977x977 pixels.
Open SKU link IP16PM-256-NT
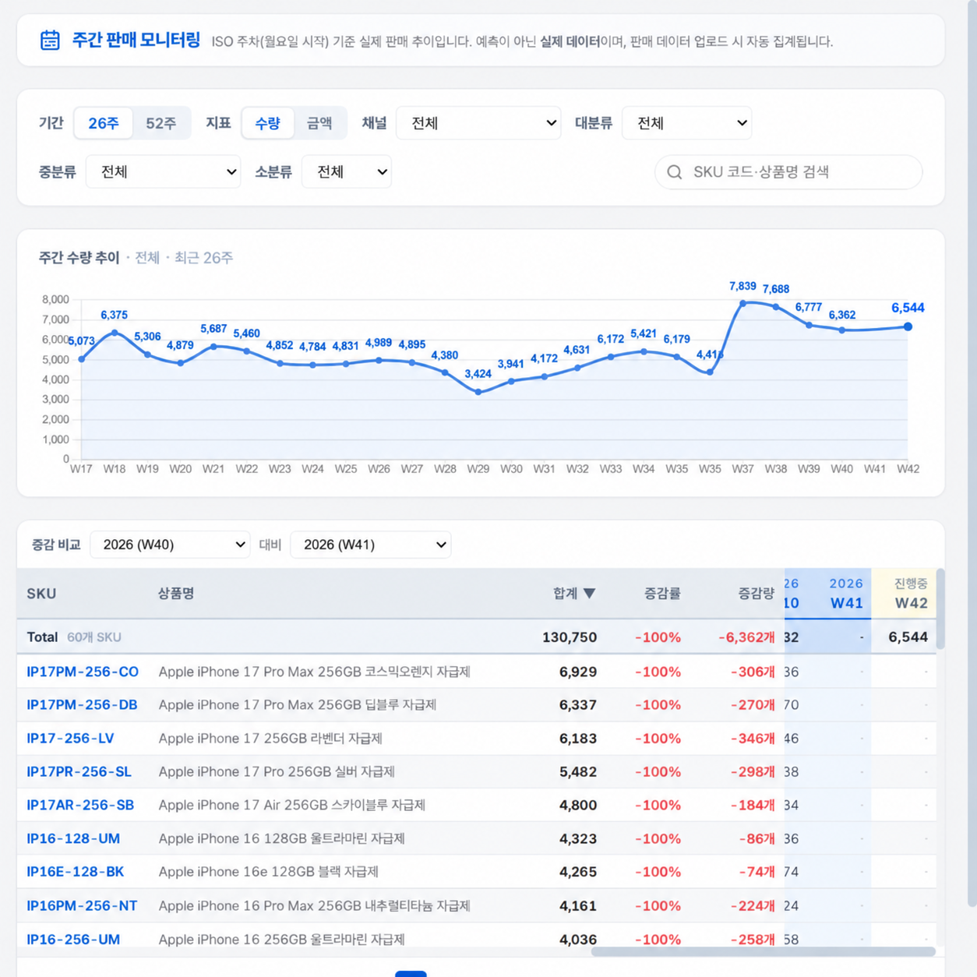tap(82, 906)
